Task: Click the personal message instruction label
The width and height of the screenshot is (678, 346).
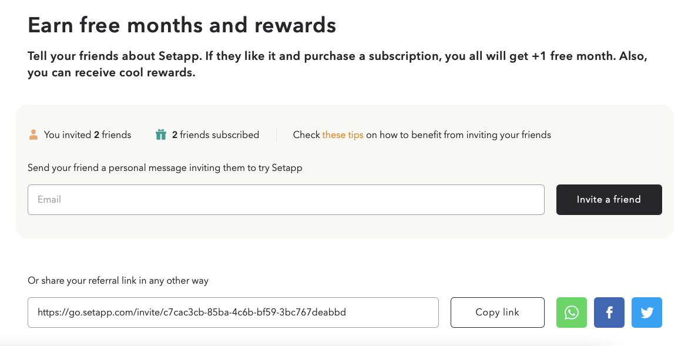Action: [x=165, y=167]
